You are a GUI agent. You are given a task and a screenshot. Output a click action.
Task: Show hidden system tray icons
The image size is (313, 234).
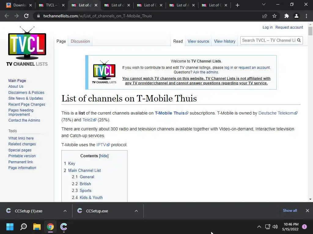(259, 226)
